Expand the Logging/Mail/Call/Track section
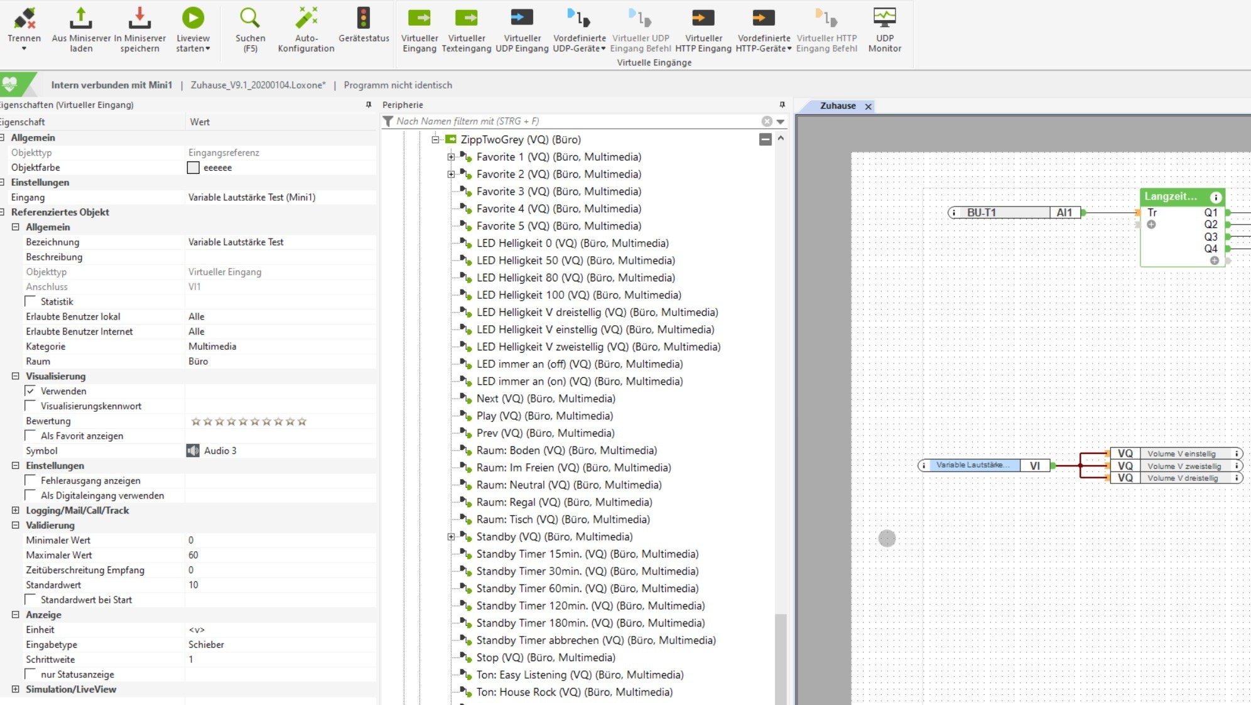 15,510
